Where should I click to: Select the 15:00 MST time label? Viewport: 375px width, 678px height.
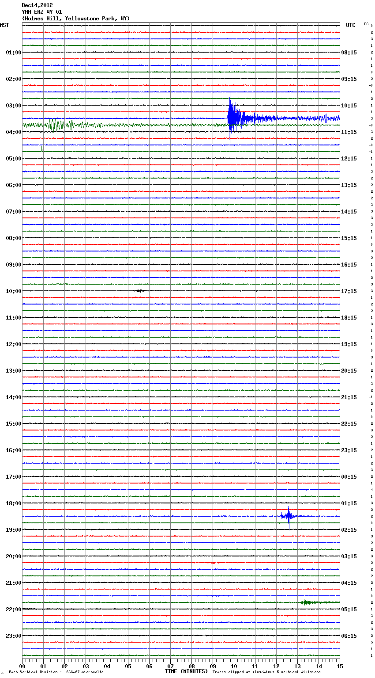(x=14, y=424)
